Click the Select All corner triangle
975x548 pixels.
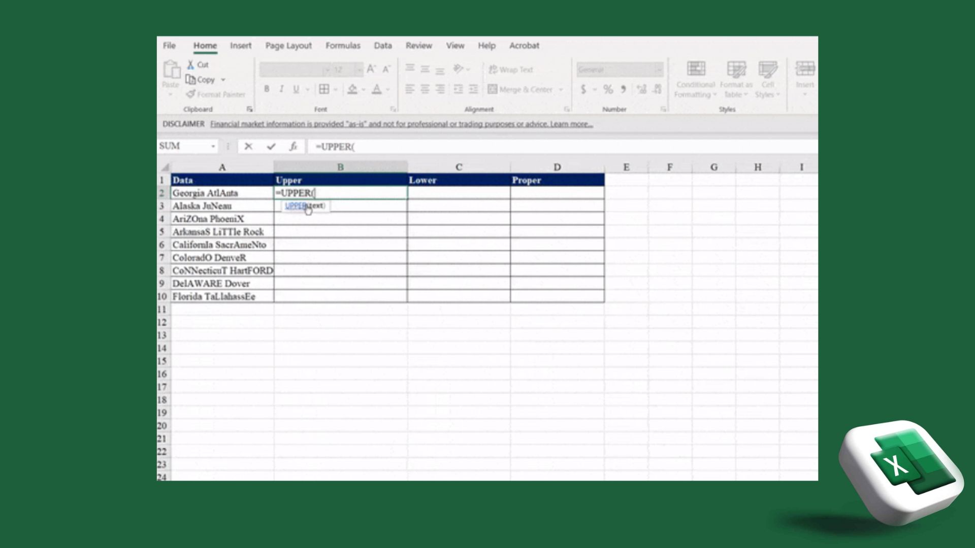coord(164,167)
